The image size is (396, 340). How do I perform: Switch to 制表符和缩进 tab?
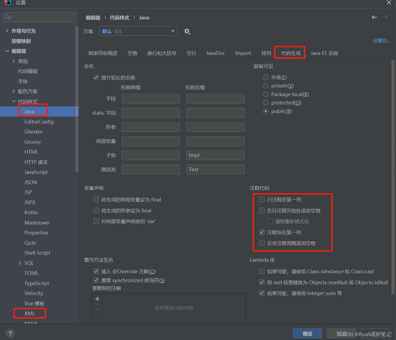click(x=103, y=53)
